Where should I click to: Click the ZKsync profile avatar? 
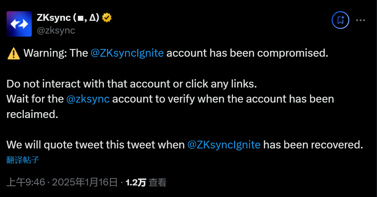(19, 24)
